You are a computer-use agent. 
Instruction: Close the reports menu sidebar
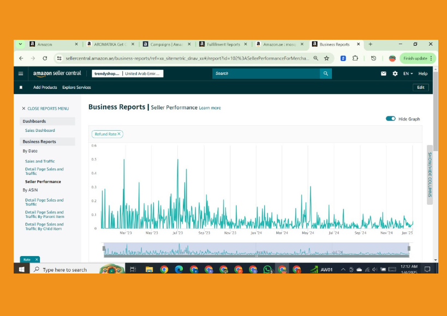(x=23, y=108)
